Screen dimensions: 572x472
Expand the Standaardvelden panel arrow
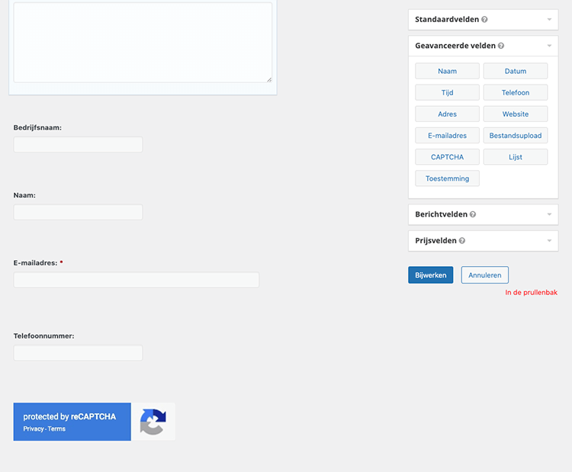(x=549, y=20)
